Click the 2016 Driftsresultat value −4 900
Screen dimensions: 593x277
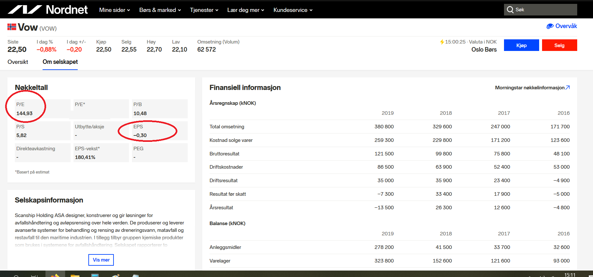[562, 181]
